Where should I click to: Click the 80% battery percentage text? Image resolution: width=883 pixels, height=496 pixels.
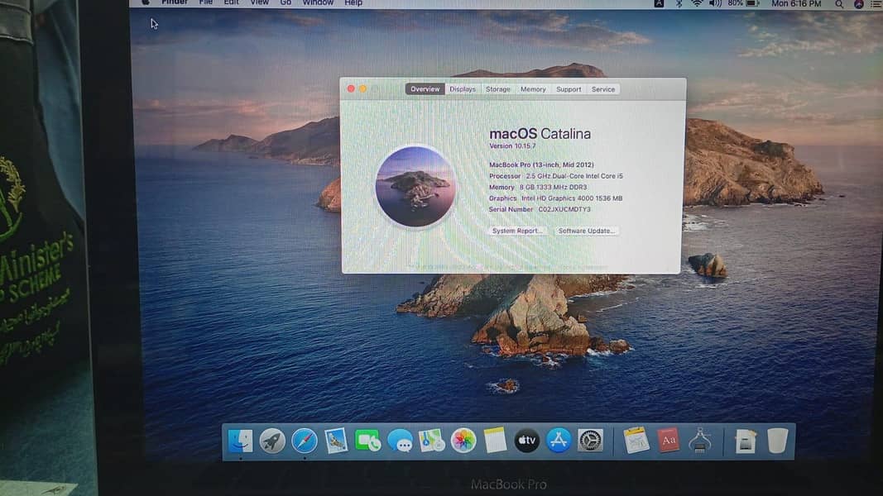[735, 3]
